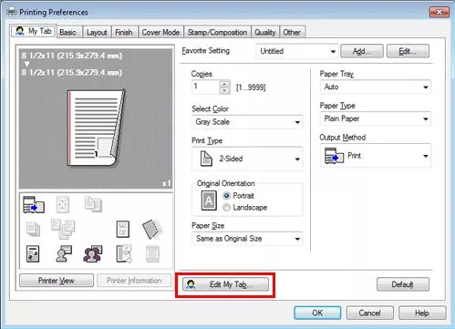
Task: Click the grayed multiple scattered pages icon
Action: (63, 229)
